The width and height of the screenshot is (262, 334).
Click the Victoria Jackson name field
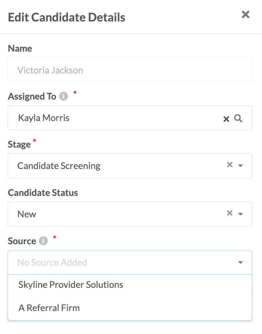(130, 70)
